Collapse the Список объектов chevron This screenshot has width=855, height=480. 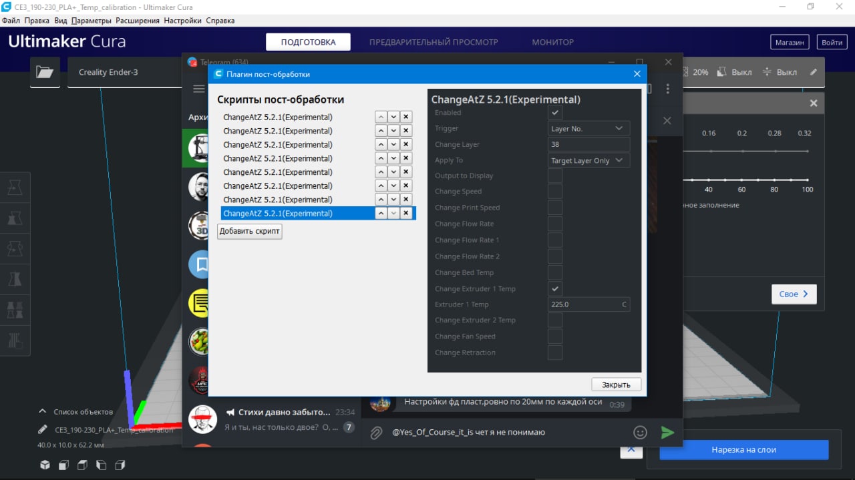43,411
